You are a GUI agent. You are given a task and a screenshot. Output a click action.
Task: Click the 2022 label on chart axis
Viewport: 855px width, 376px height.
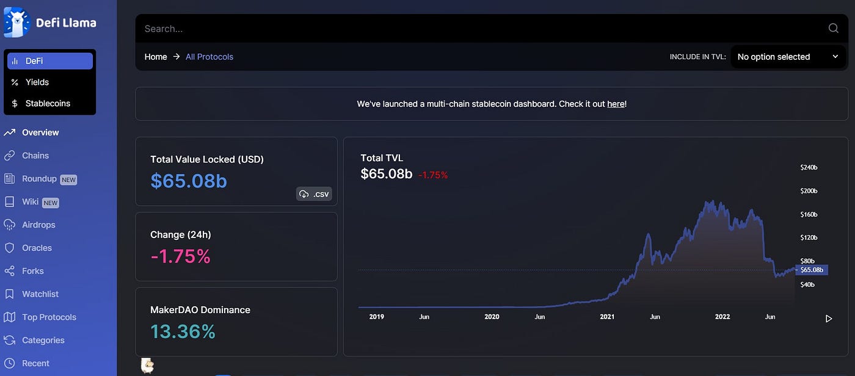pos(722,317)
